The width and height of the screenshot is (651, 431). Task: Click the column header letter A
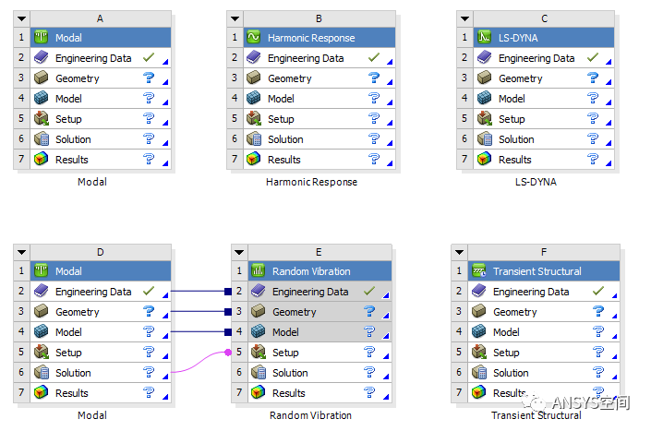pyautogui.click(x=100, y=19)
